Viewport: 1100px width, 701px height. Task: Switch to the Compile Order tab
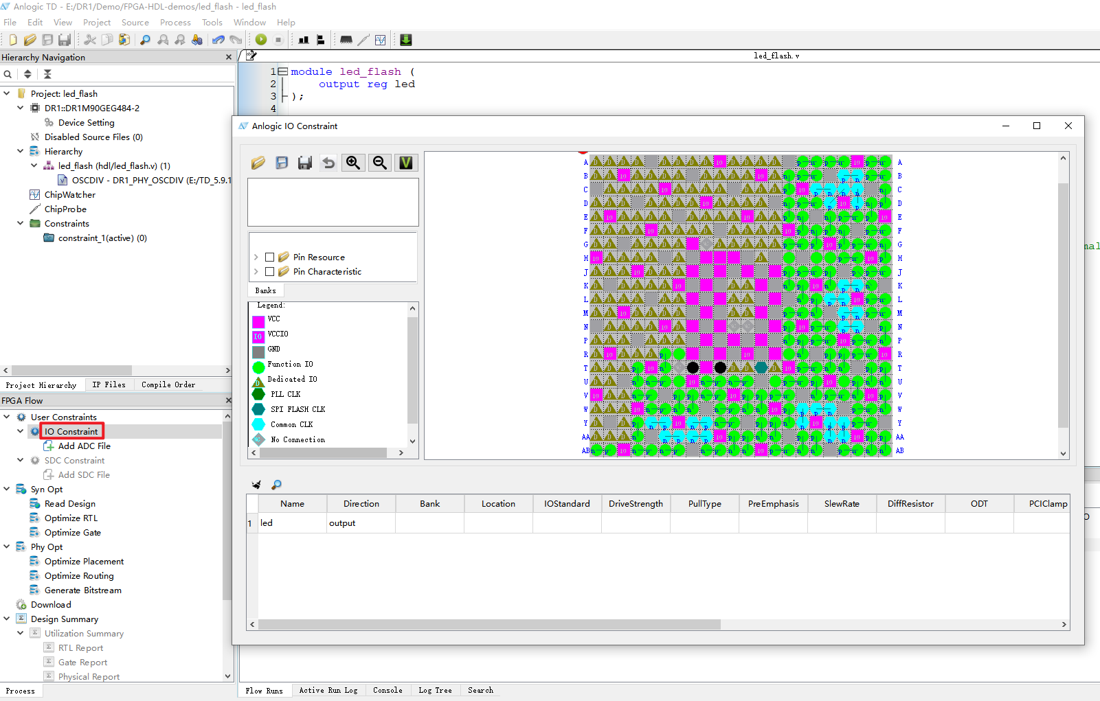[x=168, y=385]
